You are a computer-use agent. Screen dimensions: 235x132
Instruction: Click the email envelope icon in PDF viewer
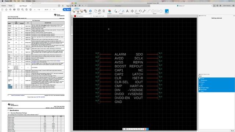click(18, 10)
